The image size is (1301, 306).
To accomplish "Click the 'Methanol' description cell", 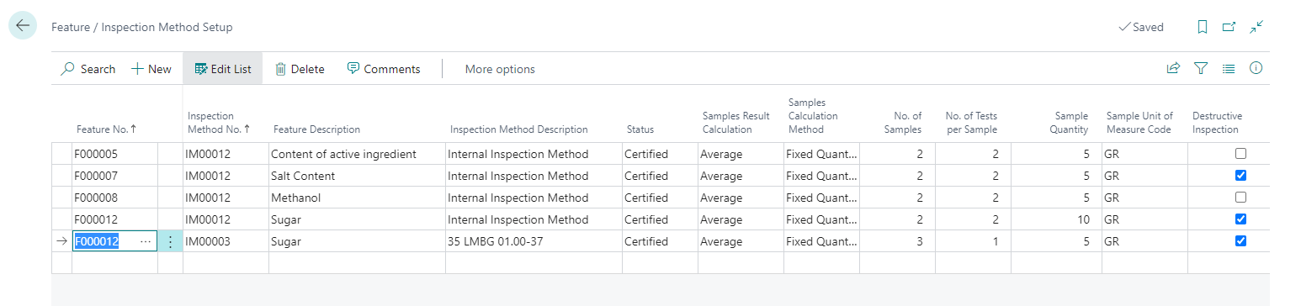I will [357, 198].
